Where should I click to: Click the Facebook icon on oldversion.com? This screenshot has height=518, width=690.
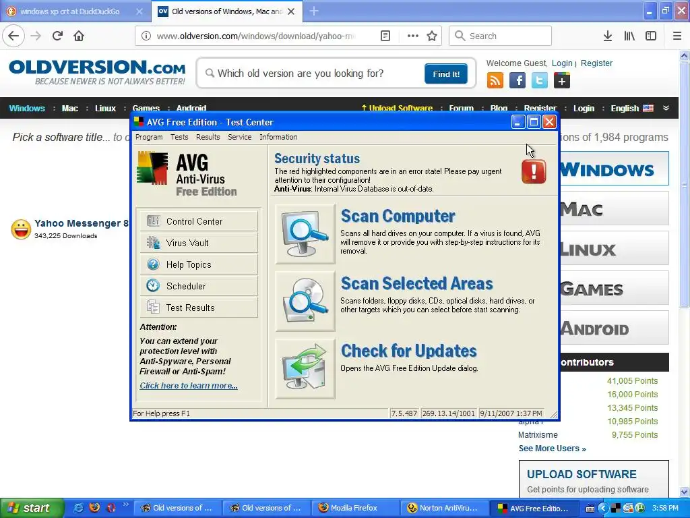pos(517,81)
